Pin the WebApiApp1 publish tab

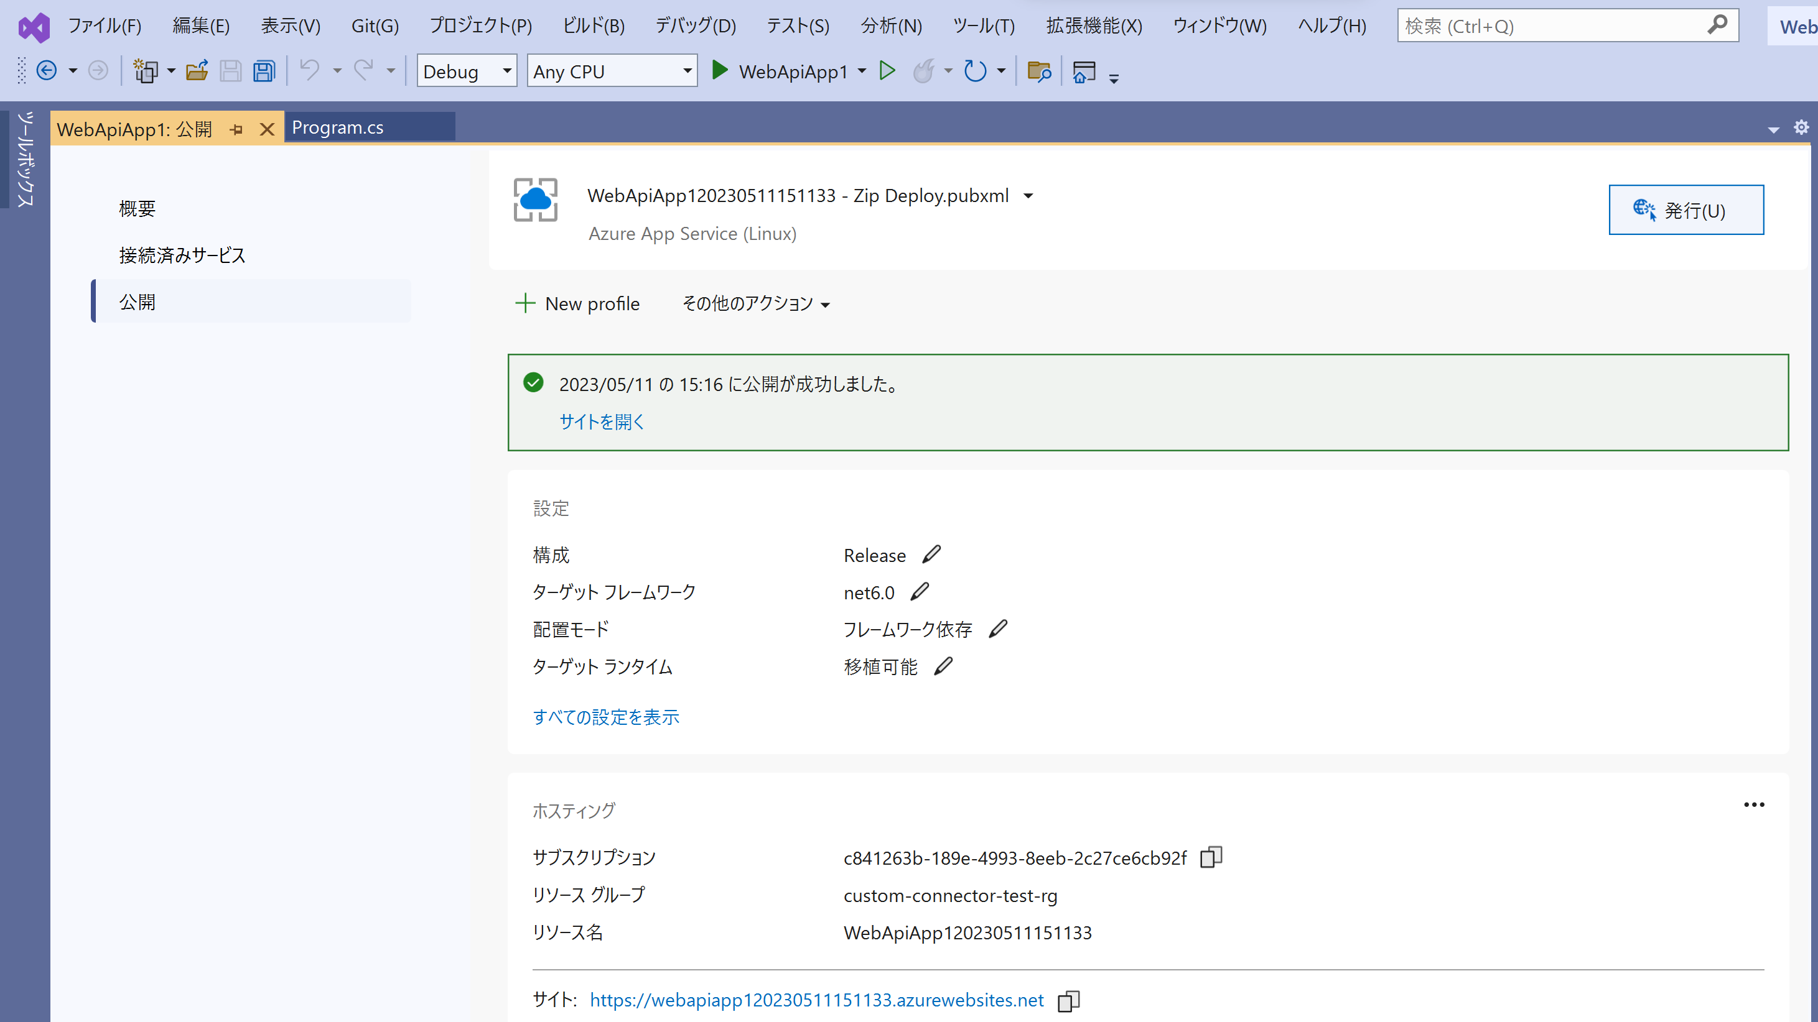(236, 130)
